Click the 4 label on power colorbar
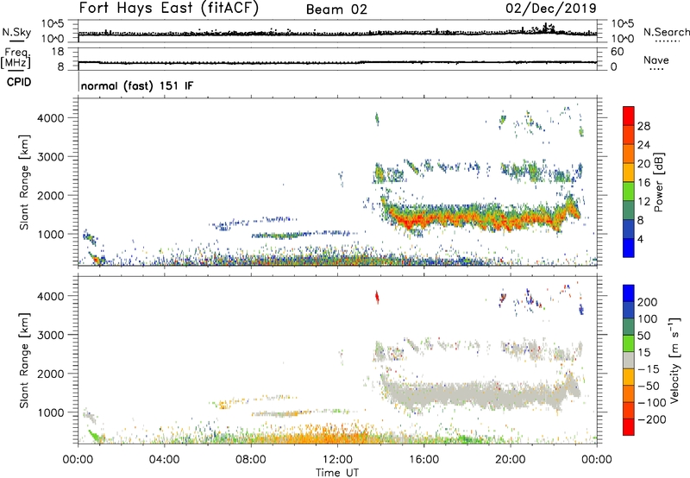 [640, 239]
